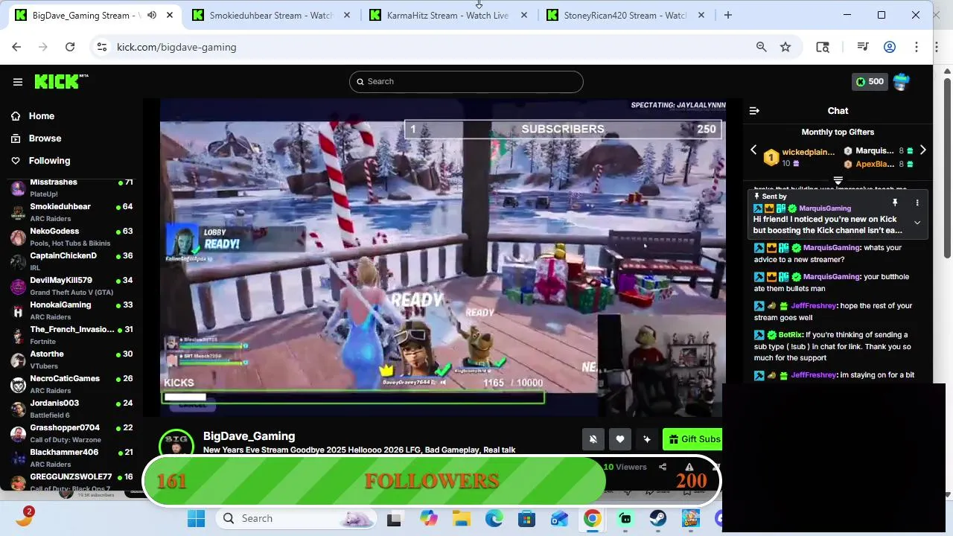This screenshot has width=953, height=536.
Task: Open DevilMayKill579 channel in sidebar
Action: pyautogui.click(x=71, y=286)
